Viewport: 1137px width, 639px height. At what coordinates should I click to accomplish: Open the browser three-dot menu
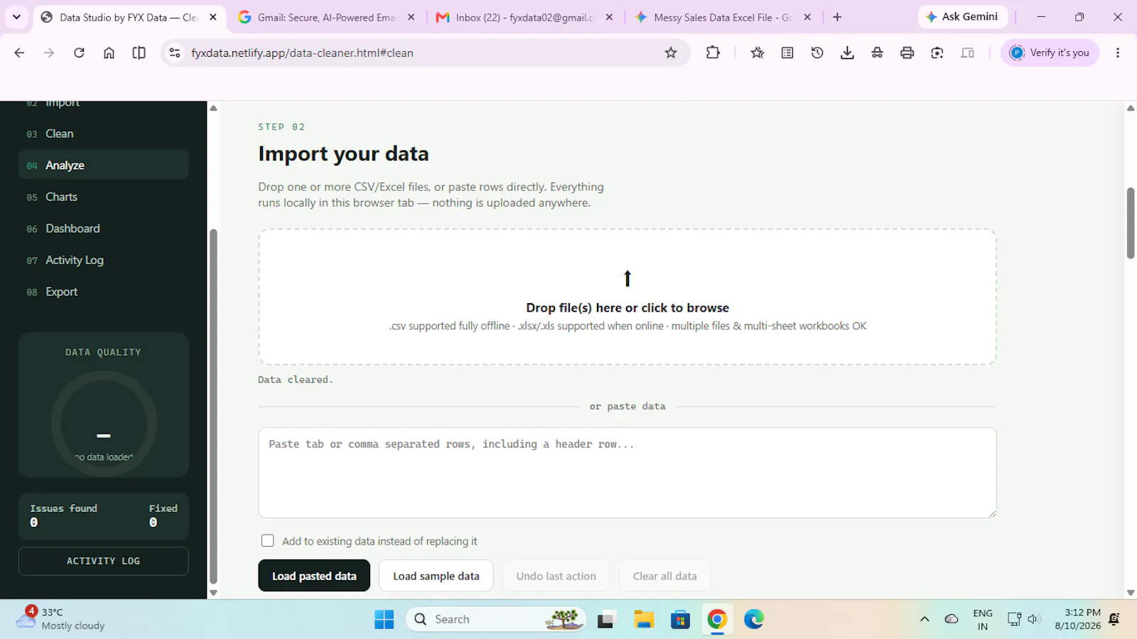1118,53
